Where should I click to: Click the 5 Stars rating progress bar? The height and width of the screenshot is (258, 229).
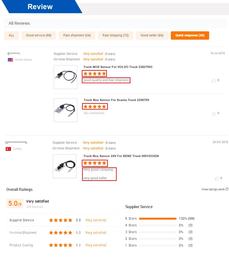158,219
